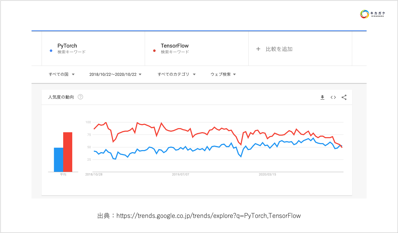The width and height of the screenshot is (398, 233).
Task: Select the blue PyTorch term dot
Action: click(51, 51)
